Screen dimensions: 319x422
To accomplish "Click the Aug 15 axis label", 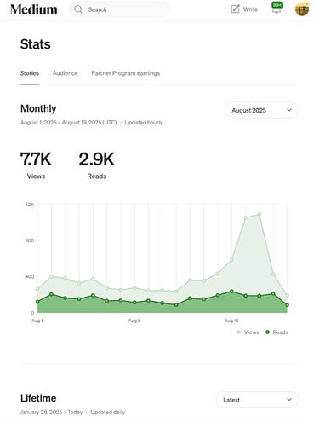I will (231, 321).
